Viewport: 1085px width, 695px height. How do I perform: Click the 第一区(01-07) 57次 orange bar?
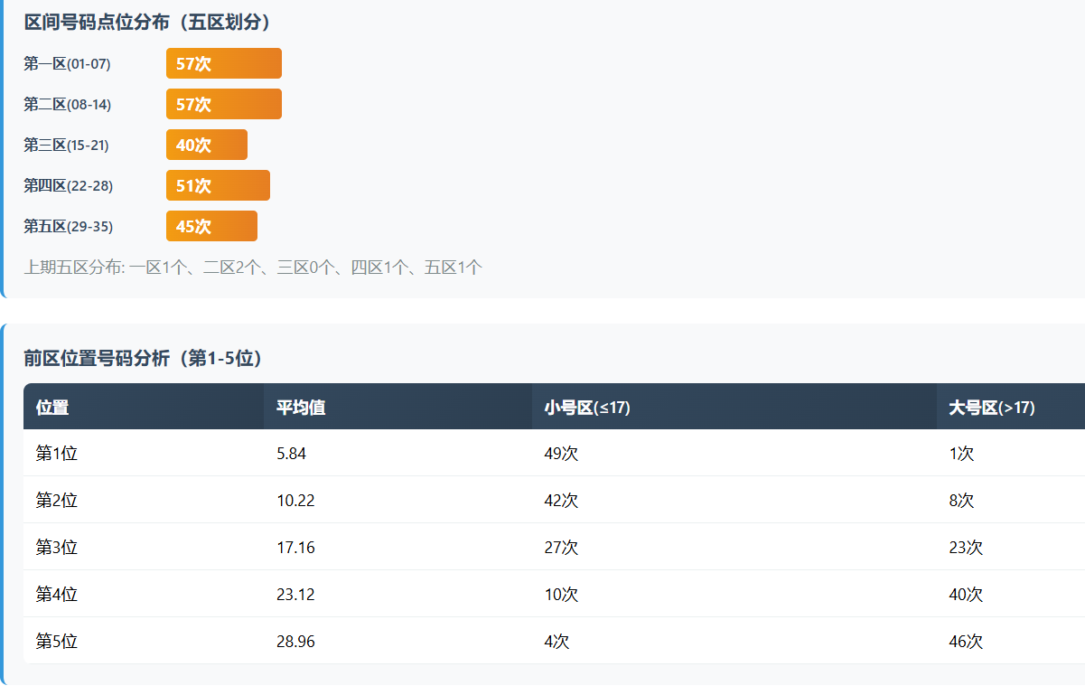coord(223,63)
